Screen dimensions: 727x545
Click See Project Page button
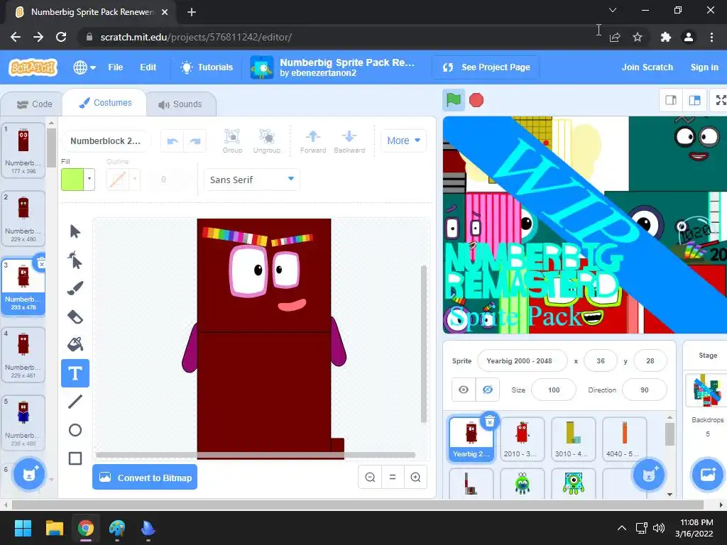[x=486, y=67]
